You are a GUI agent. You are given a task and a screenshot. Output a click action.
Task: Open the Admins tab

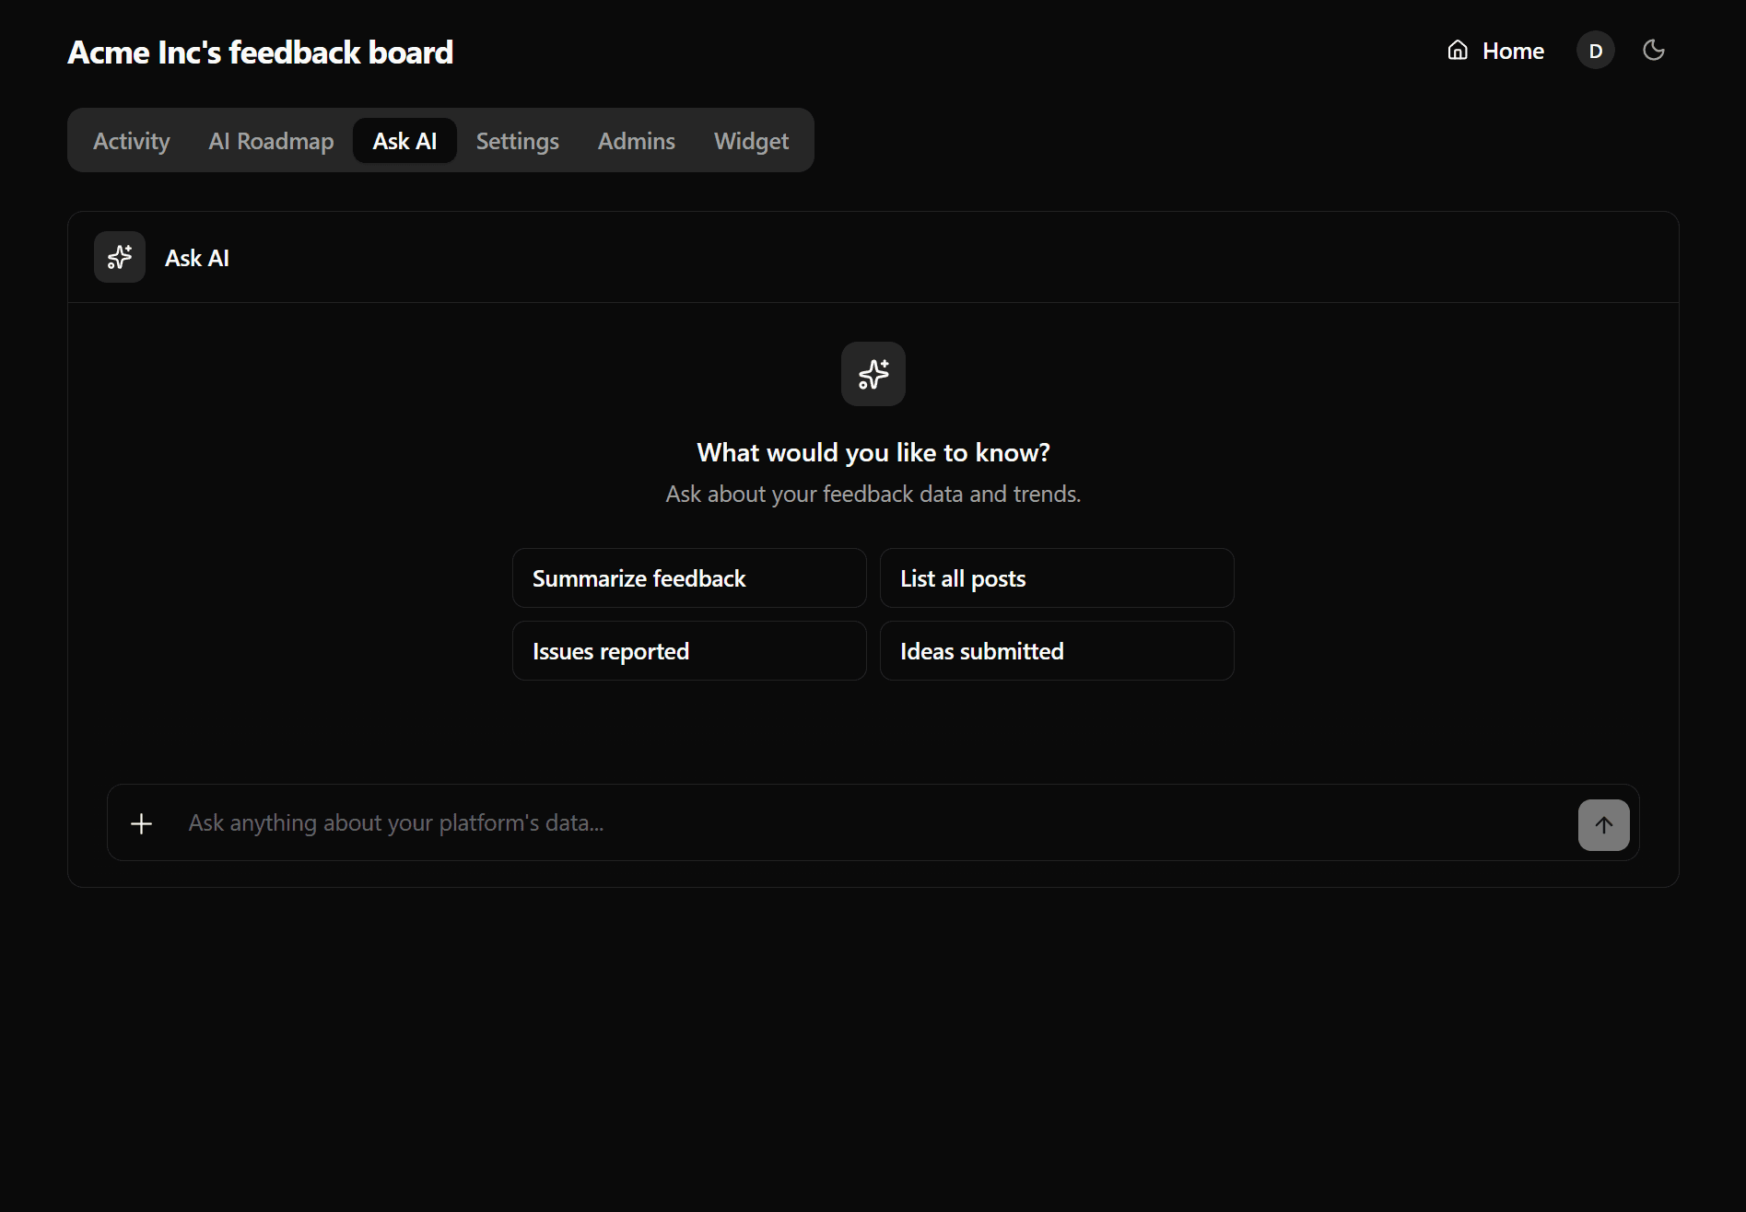click(636, 140)
